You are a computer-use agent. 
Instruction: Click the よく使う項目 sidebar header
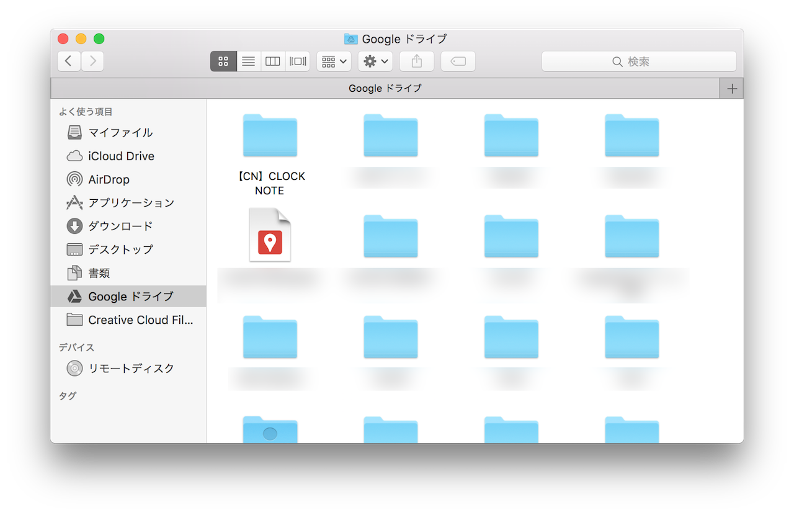coord(86,112)
